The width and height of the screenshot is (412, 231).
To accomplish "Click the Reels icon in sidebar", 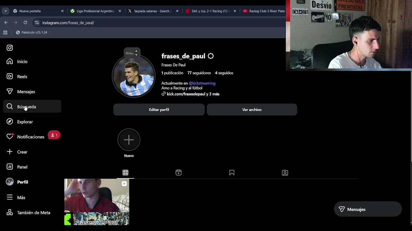I will (10, 76).
